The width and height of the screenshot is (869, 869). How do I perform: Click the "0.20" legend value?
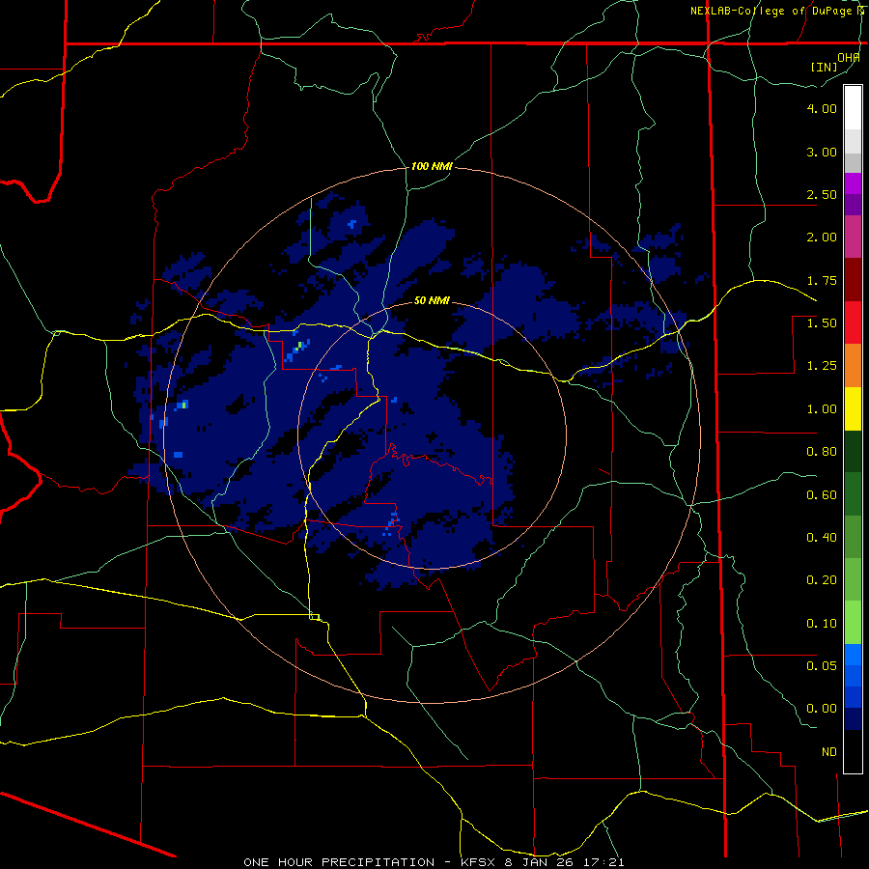click(x=822, y=580)
